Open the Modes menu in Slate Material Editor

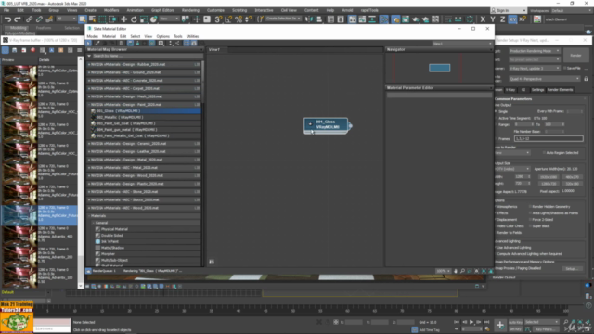[x=92, y=36]
